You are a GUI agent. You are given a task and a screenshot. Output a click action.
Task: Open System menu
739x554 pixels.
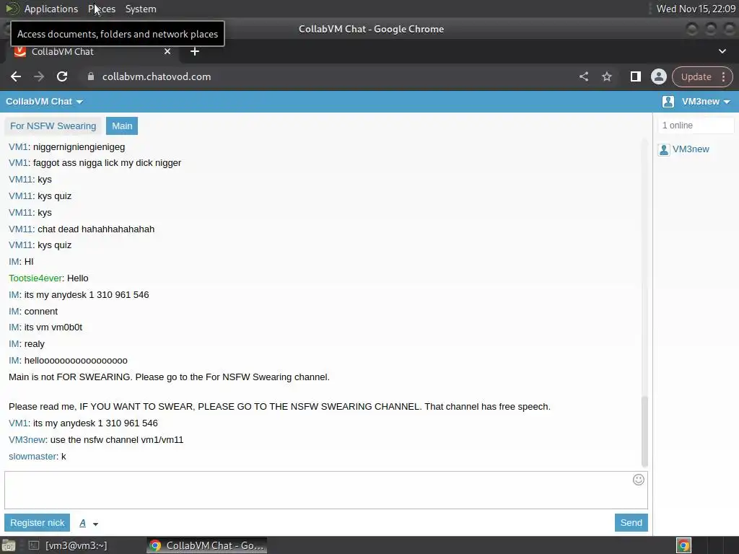click(x=141, y=9)
